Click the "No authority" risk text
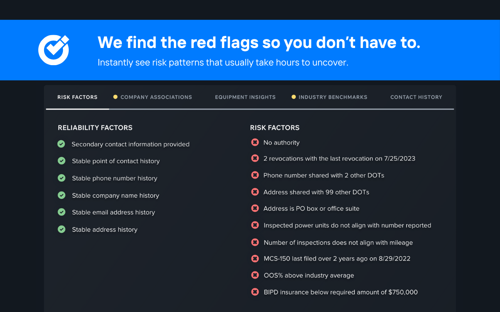Screen dimensions: 500x312 click(282, 143)
